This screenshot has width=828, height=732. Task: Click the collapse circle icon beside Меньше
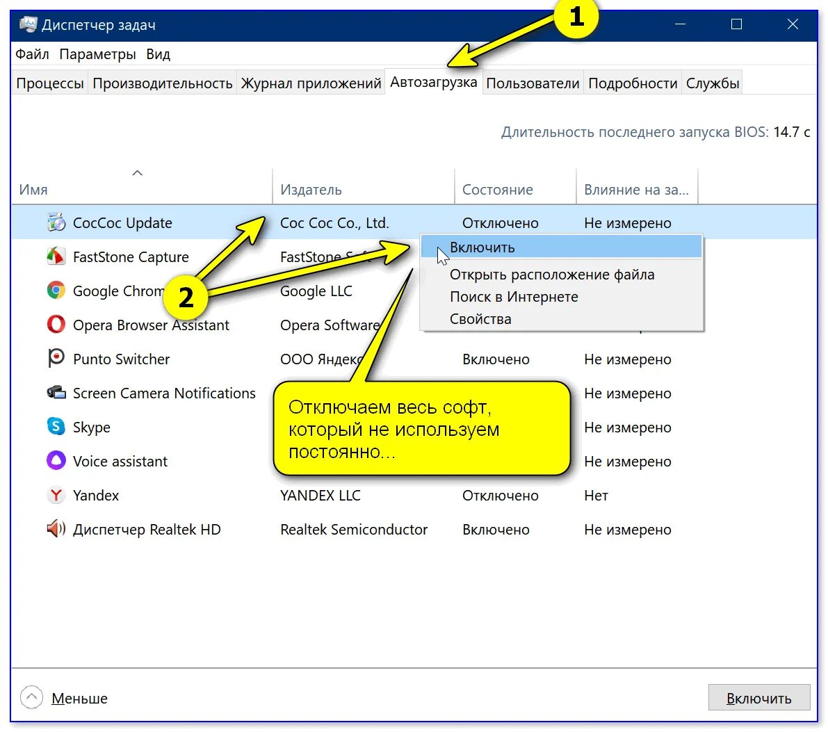point(32,698)
